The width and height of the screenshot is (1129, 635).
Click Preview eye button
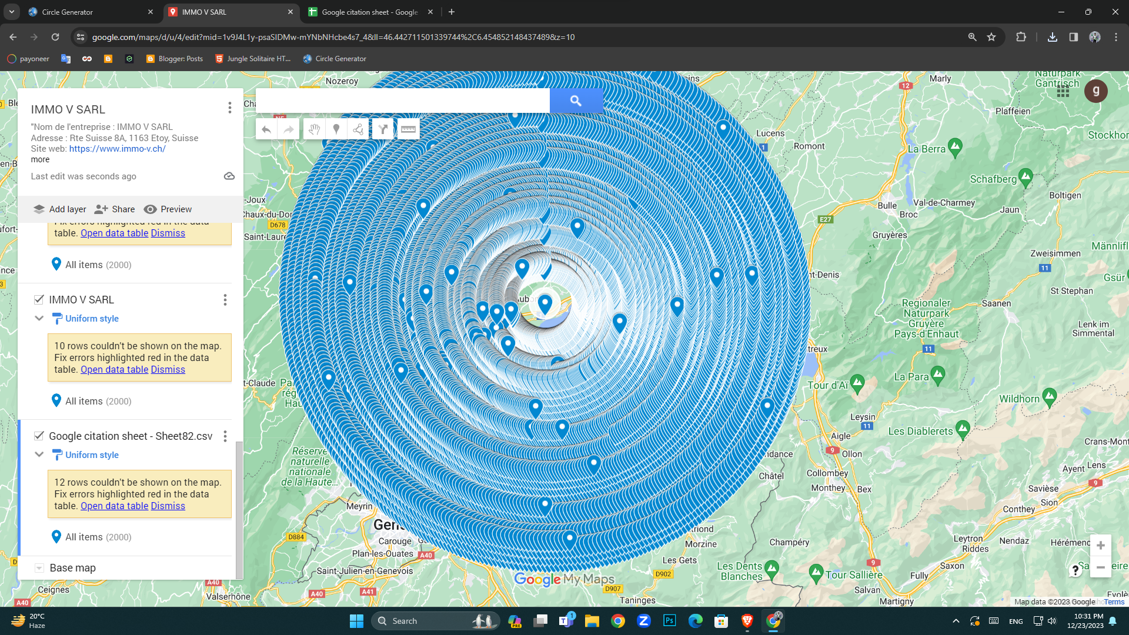tap(168, 209)
